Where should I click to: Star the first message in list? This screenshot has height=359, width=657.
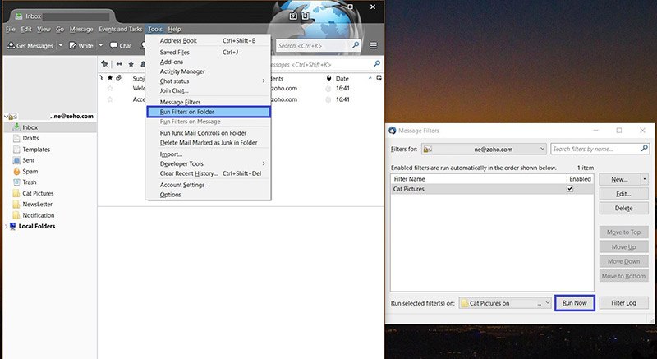pyautogui.click(x=110, y=88)
